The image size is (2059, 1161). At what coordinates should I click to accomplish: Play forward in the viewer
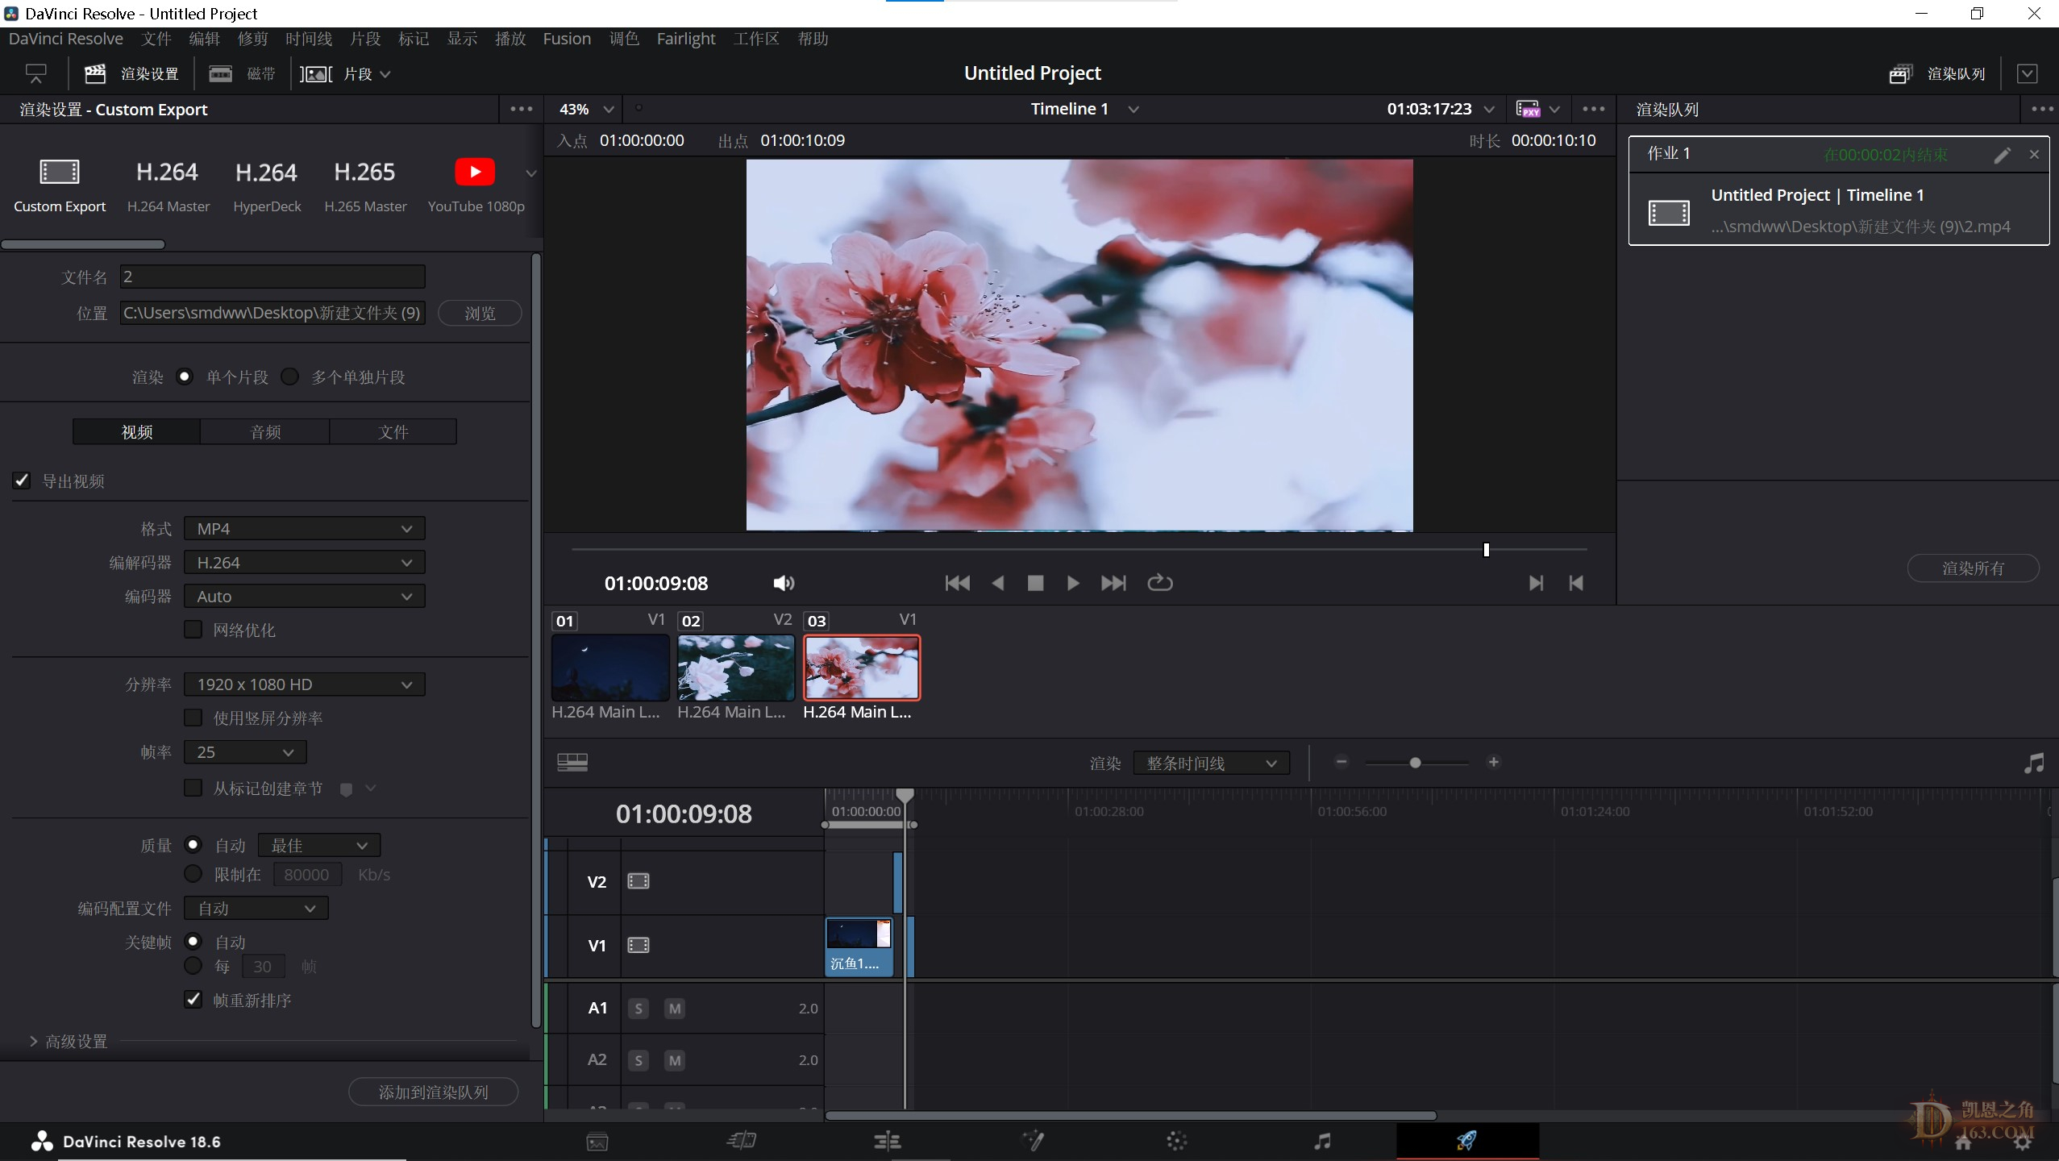point(1073,583)
